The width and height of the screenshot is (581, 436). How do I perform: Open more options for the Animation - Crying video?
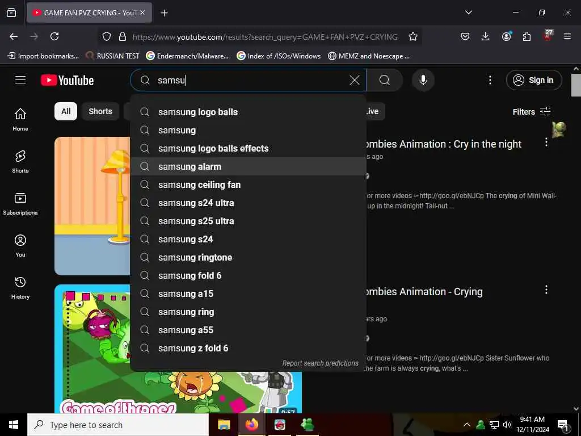coord(546,290)
